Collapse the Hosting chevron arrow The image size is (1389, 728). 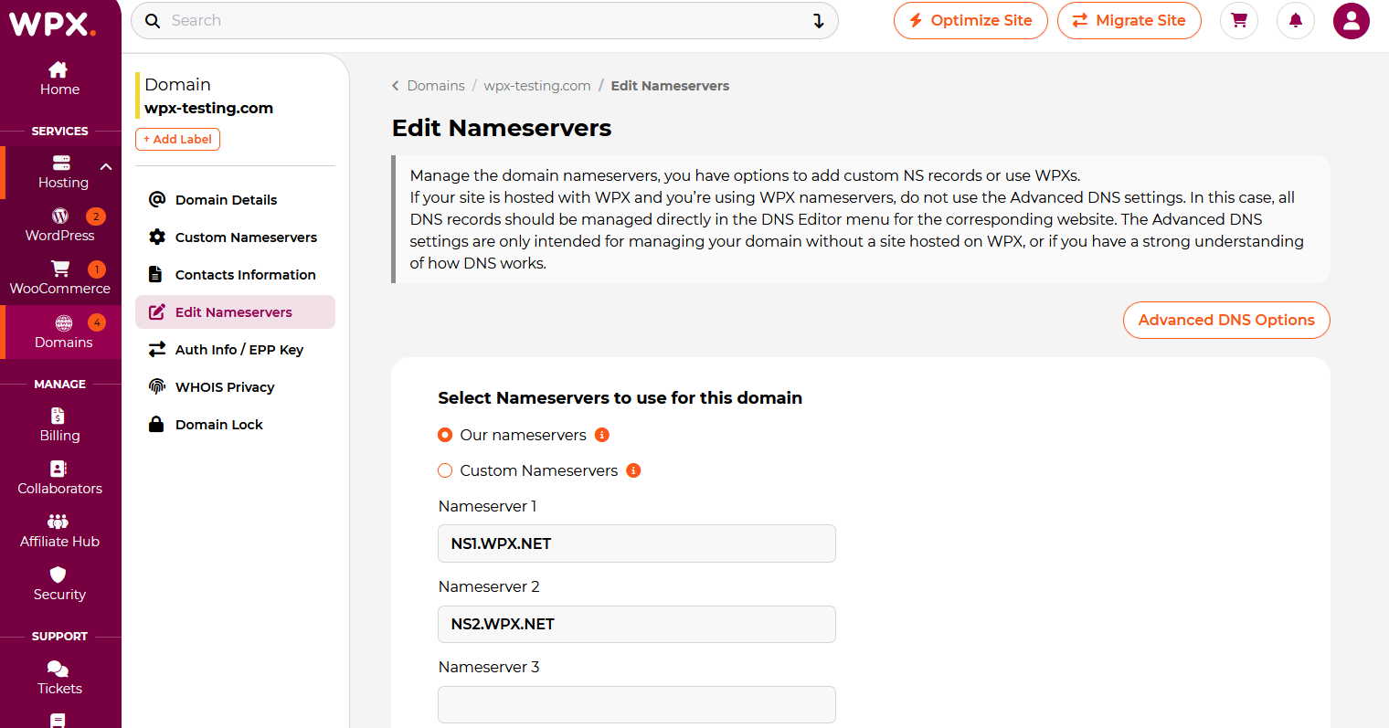[x=106, y=166]
